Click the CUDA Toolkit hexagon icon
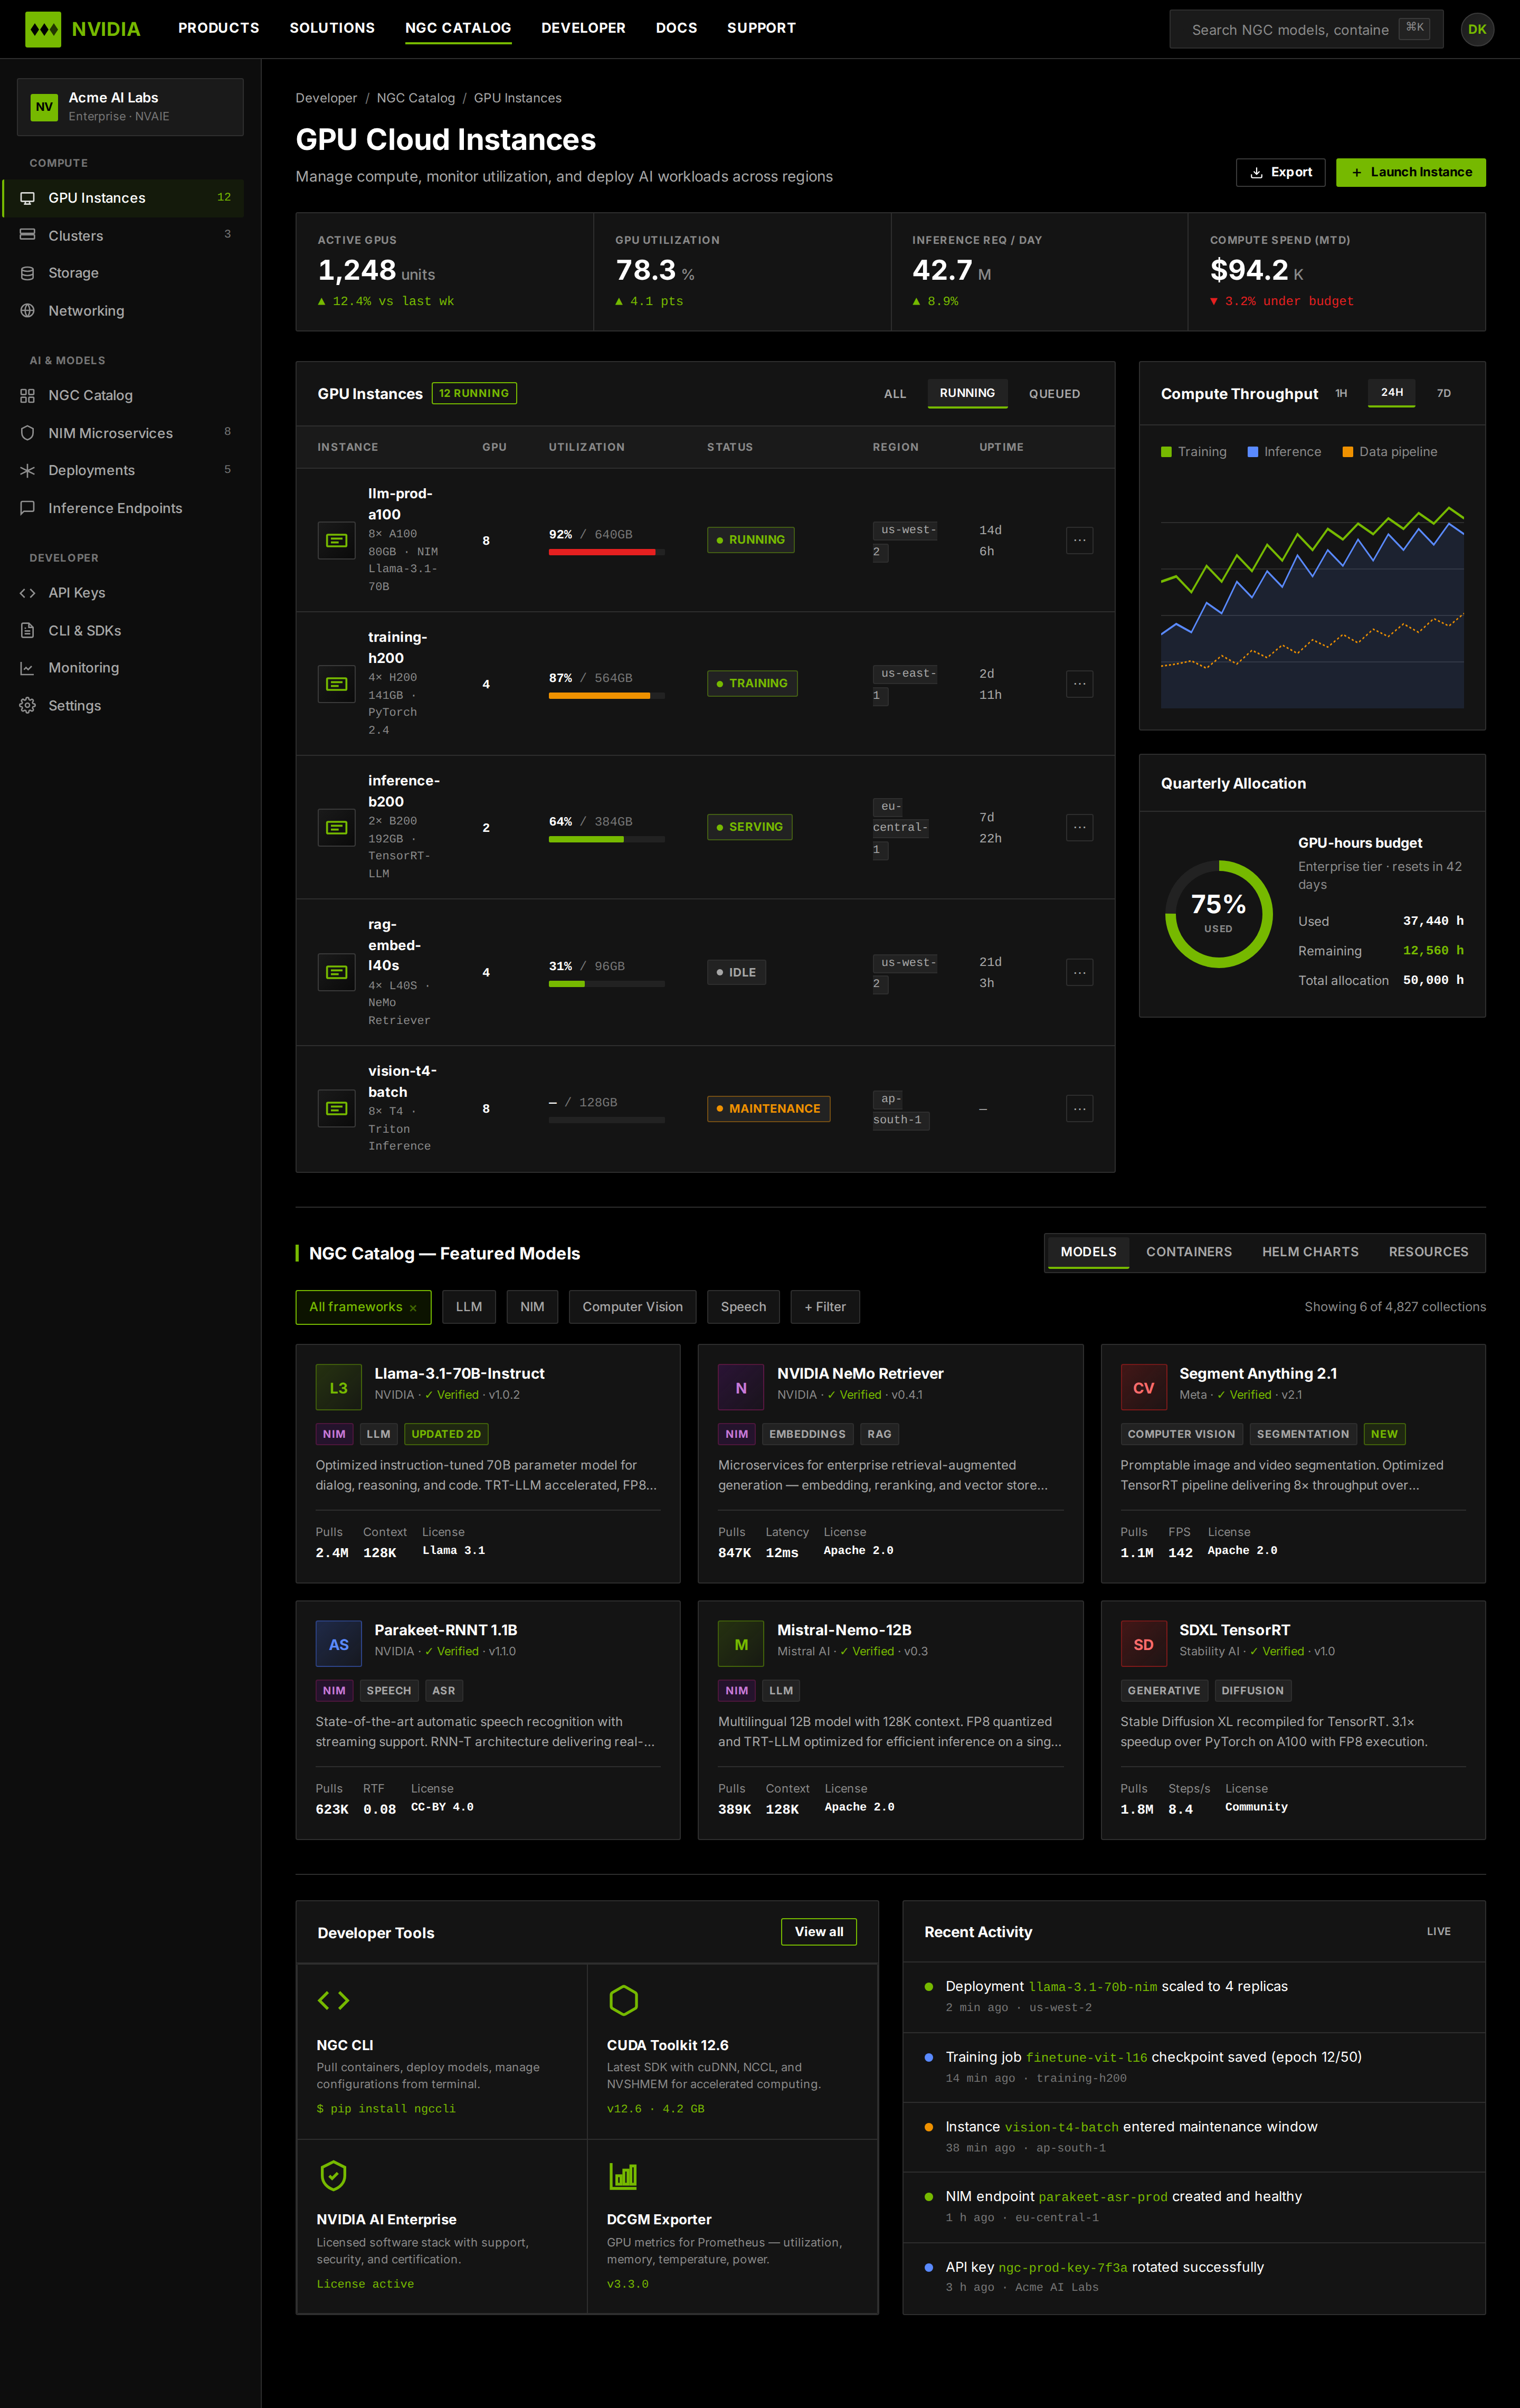 pos(623,2000)
